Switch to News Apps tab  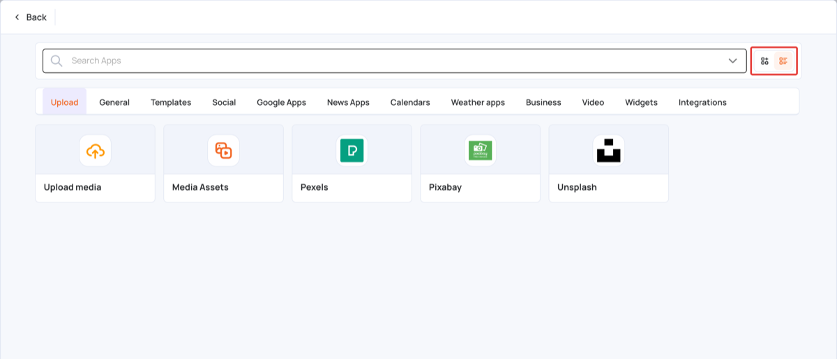(348, 102)
